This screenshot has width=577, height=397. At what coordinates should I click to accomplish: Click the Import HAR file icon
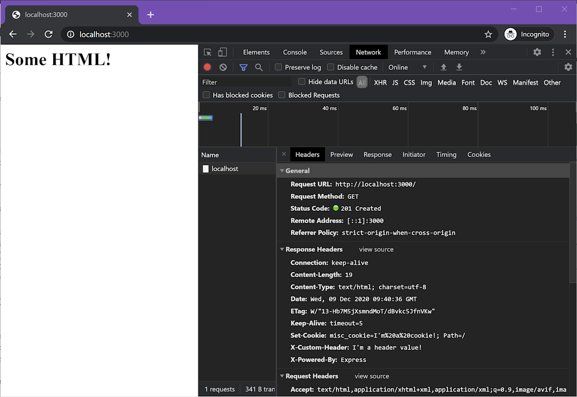tap(443, 67)
